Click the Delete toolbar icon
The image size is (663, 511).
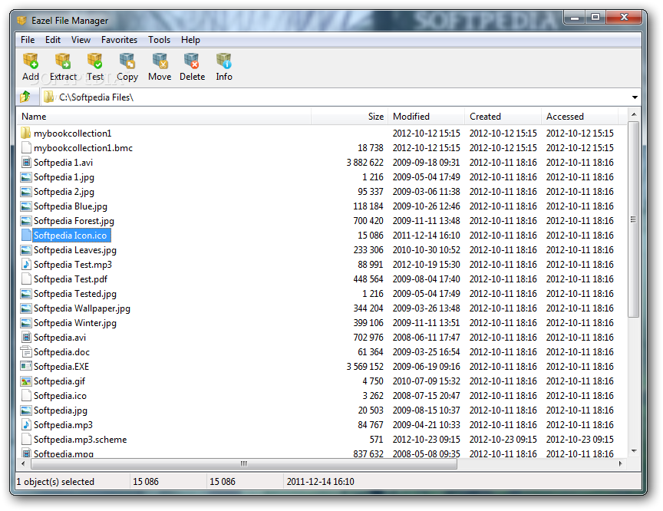tap(192, 61)
